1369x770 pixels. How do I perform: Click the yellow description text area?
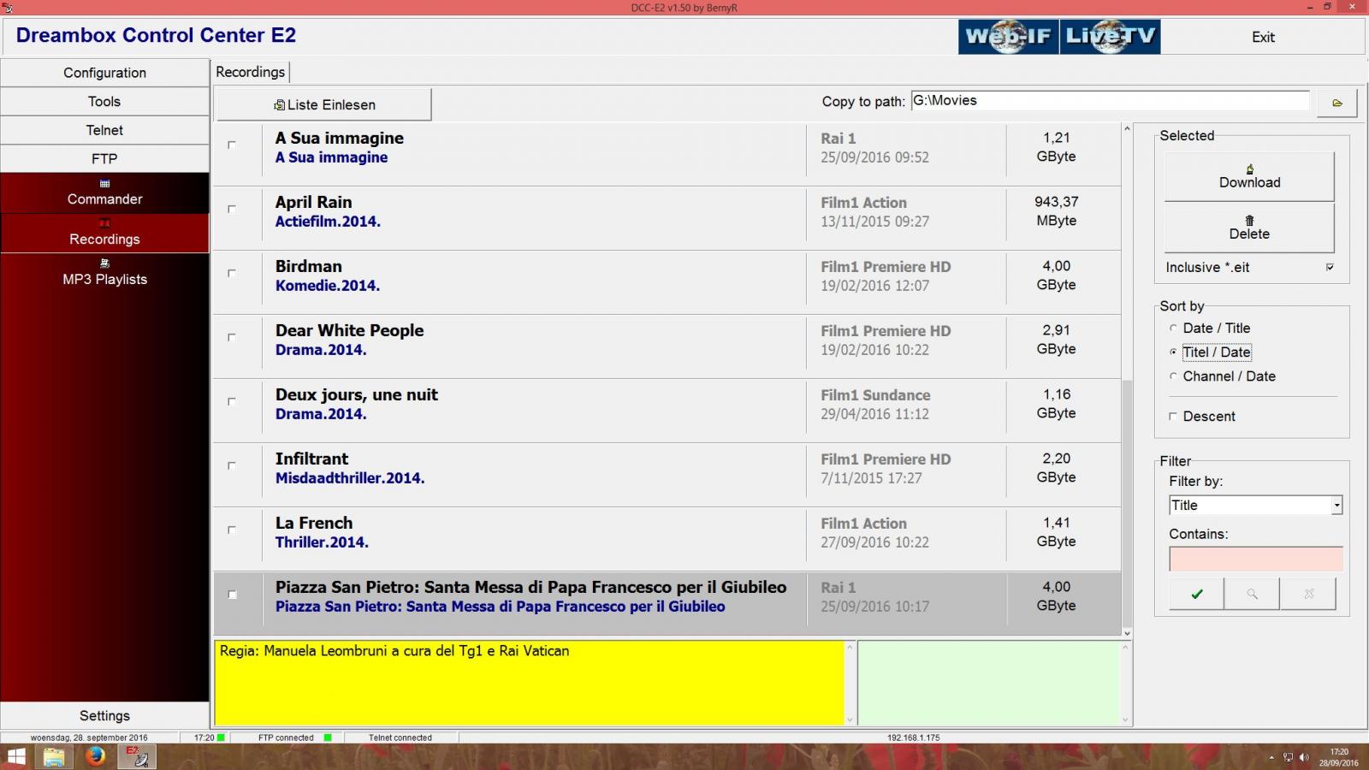click(x=529, y=683)
